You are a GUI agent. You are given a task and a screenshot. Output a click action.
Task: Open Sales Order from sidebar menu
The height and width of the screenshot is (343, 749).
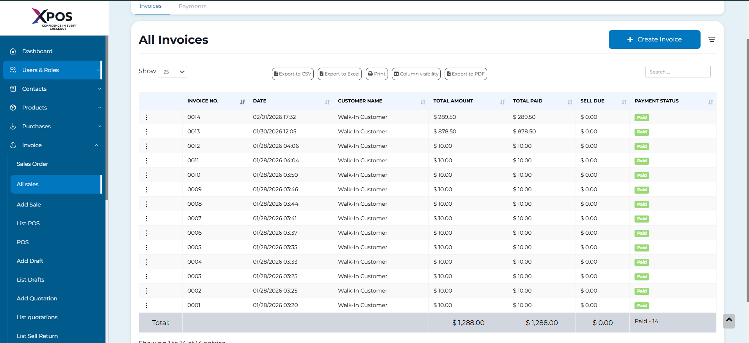pyautogui.click(x=32, y=164)
